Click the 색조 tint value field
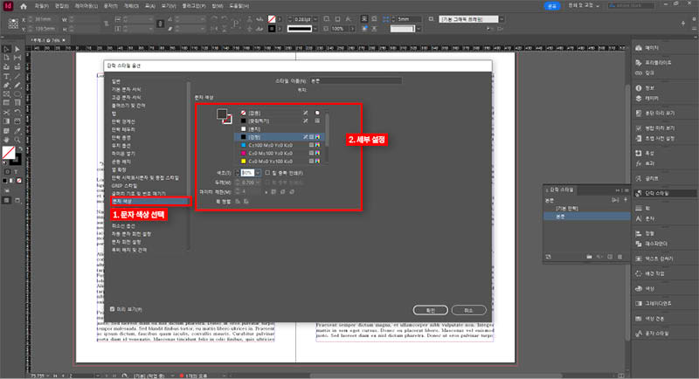Image resolution: width=699 pixels, height=379 pixels. 247,173
